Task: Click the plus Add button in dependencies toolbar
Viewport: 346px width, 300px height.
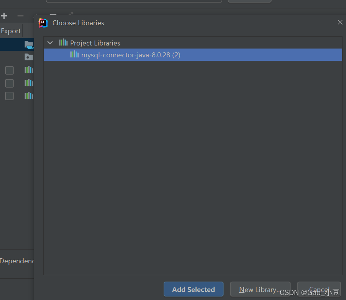Action: (4, 16)
